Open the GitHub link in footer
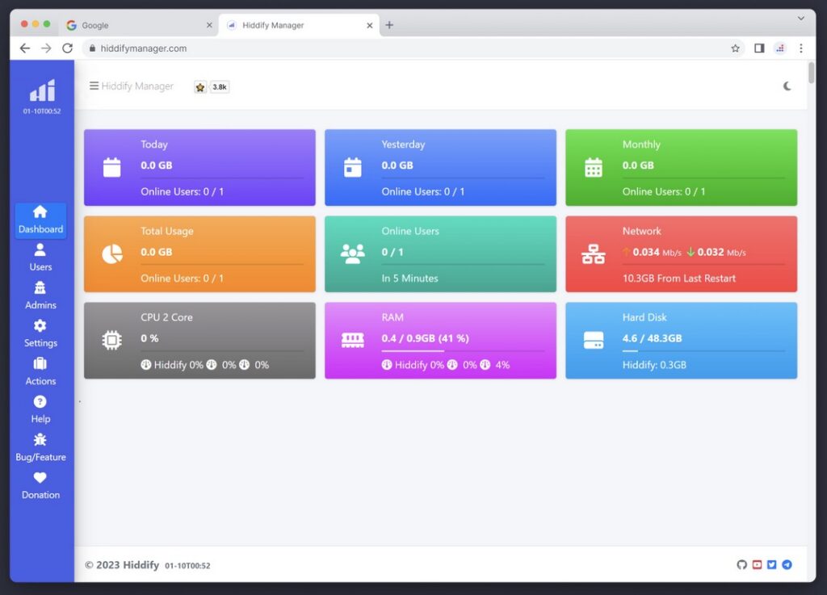Image resolution: width=827 pixels, height=595 pixels. tap(741, 565)
